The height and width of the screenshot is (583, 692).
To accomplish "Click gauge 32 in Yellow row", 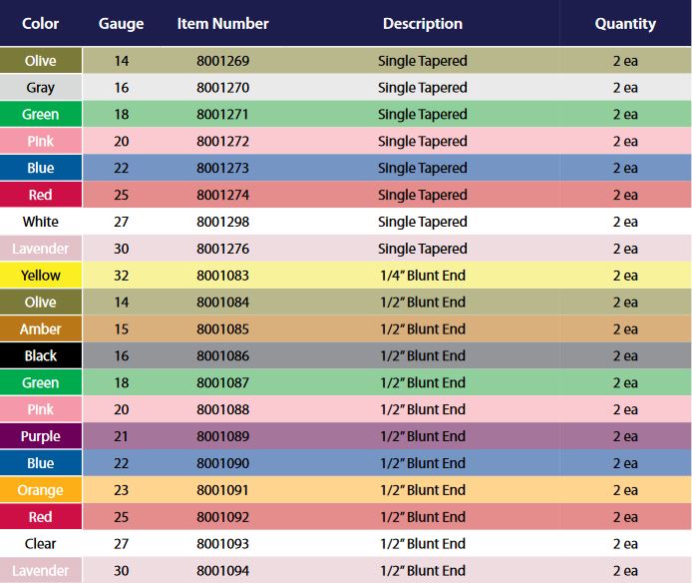I will pos(122,276).
